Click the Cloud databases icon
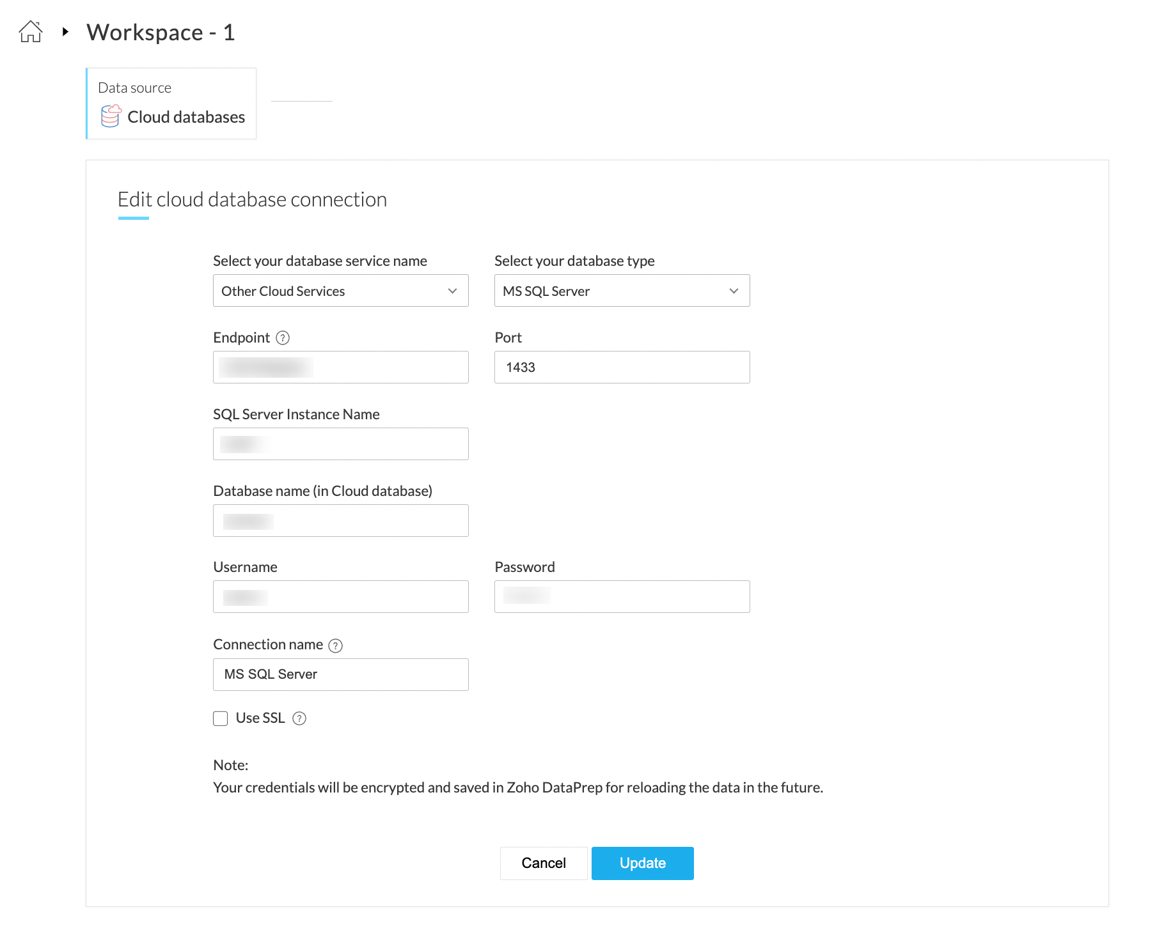The height and width of the screenshot is (928, 1173). click(111, 116)
